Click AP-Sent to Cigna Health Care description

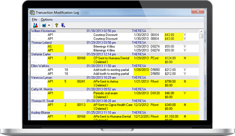coord(113,105)
